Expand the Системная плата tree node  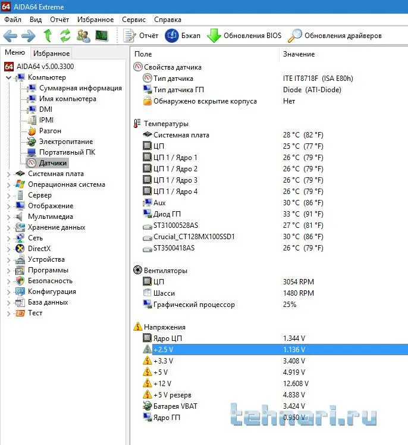tap(8, 174)
